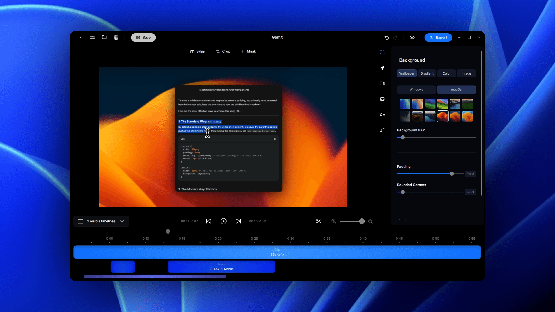Choose the fourth yellow-green wallpaper in top row
This screenshot has width=555, height=312.
(443, 104)
